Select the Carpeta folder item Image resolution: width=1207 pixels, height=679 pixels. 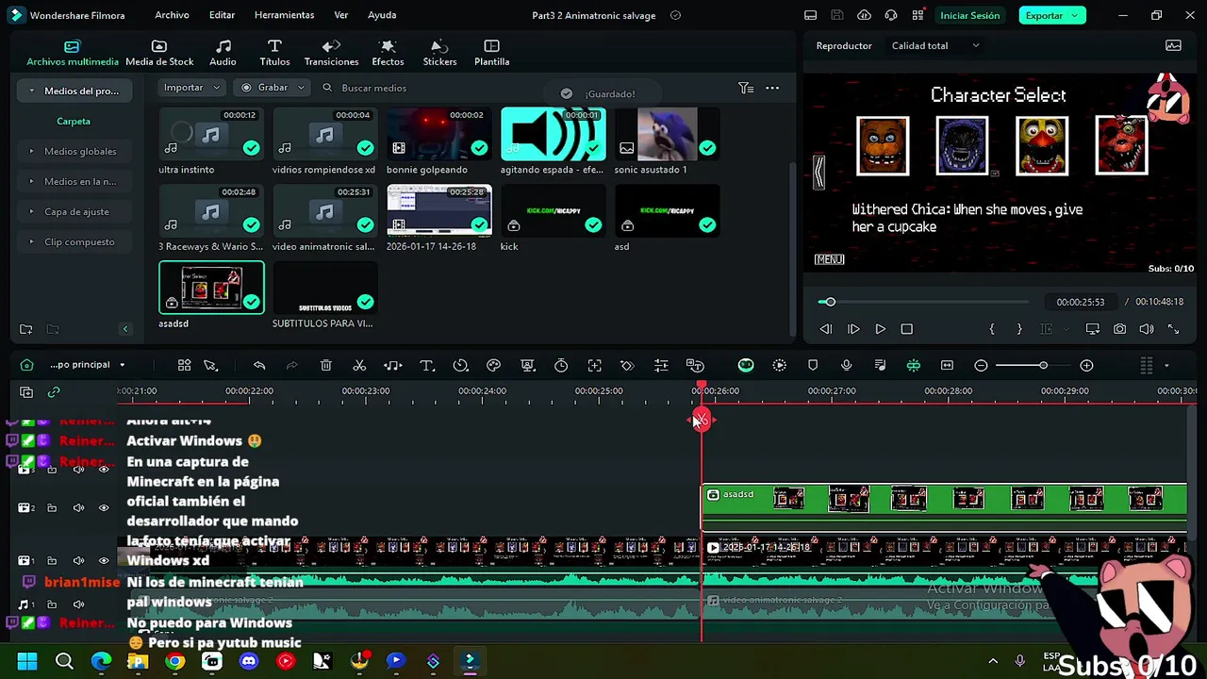click(x=74, y=121)
